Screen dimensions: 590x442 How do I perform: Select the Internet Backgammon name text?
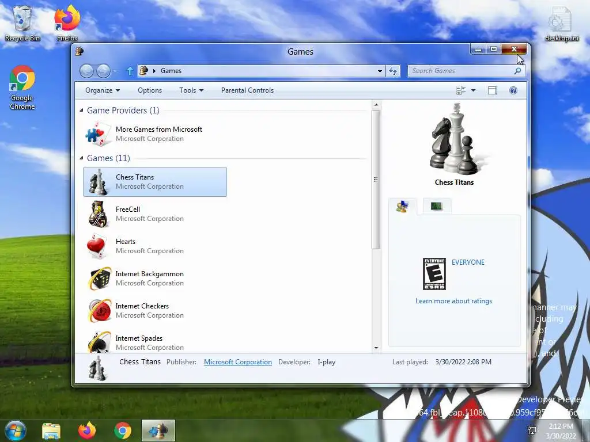(x=149, y=274)
